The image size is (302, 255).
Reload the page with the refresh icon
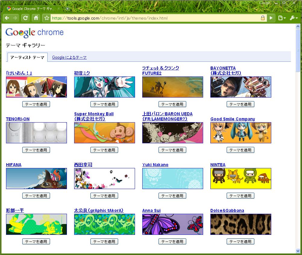point(26,18)
